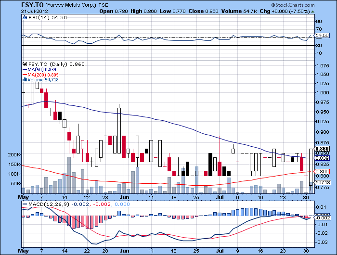Click the MA(200) 0.809 legend entry
The width and height of the screenshot is (337, 255).
(40, 75)
